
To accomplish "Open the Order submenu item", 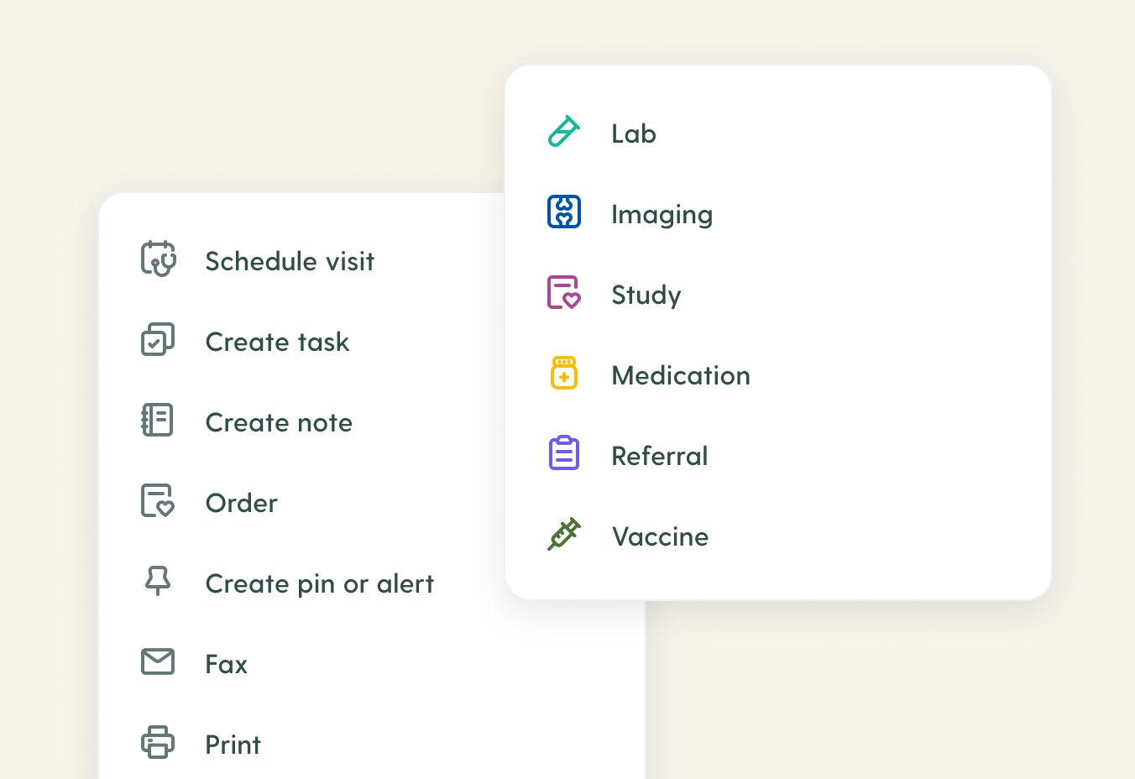I will [x=242, y=503].
